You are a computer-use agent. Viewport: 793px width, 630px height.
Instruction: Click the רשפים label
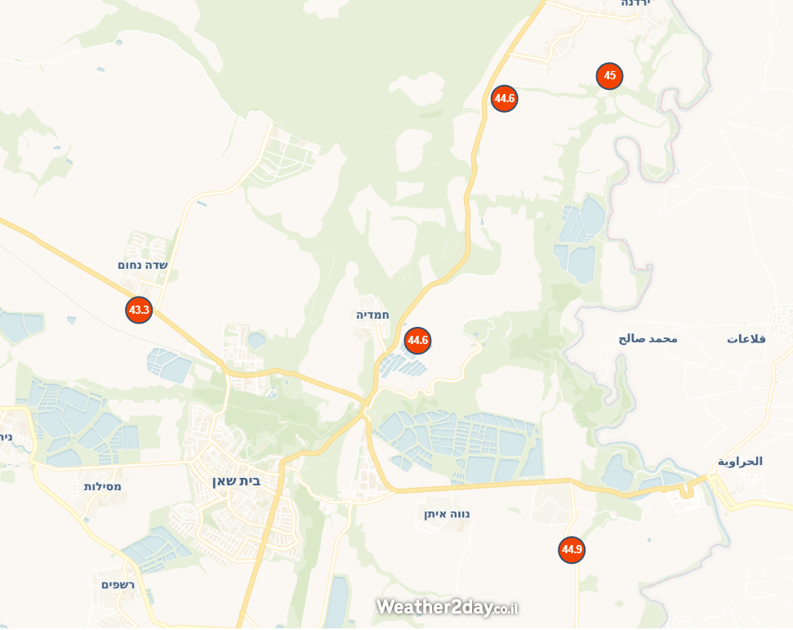pyautogui.click(x=118, y=585)
